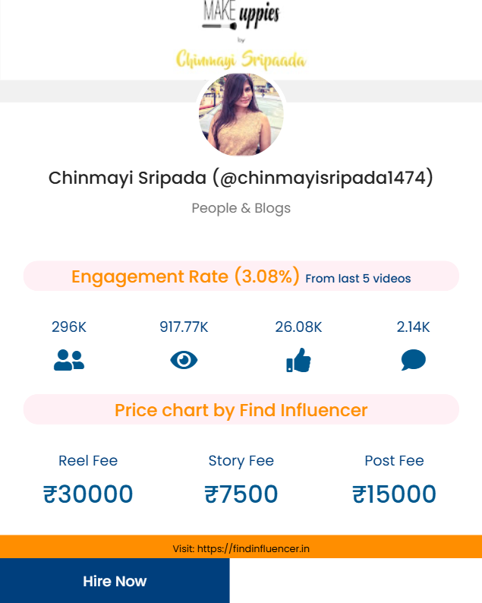Click the views eye icon

point(184,360)
